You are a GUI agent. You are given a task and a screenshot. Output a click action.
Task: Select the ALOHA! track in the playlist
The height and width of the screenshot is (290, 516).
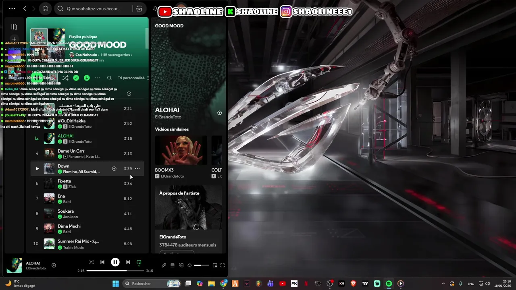pos(87,139)
